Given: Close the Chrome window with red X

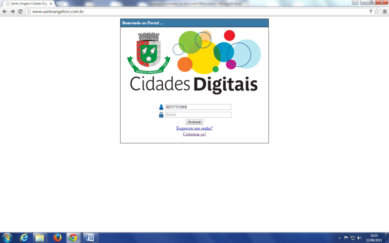Looking at the screenshot, I should pyautogui.click(x=382, y=2).
